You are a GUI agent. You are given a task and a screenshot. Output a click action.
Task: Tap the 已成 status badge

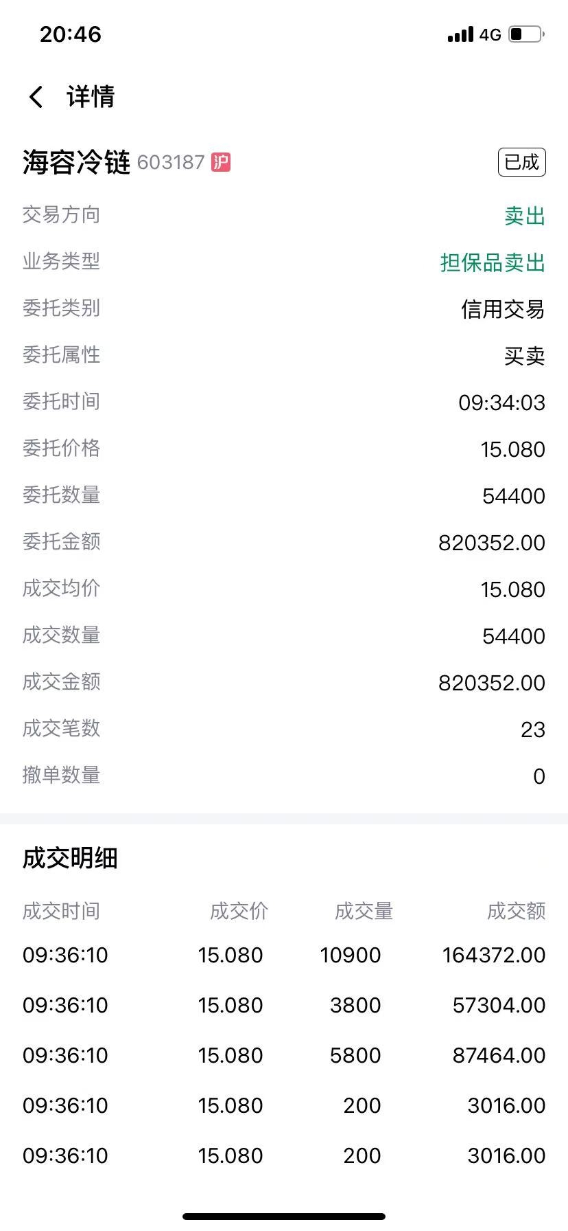(x=521, y=162)
